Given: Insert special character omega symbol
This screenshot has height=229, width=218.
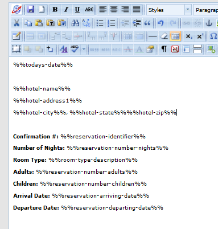Looking at the screenshot, I should [213, 36].
